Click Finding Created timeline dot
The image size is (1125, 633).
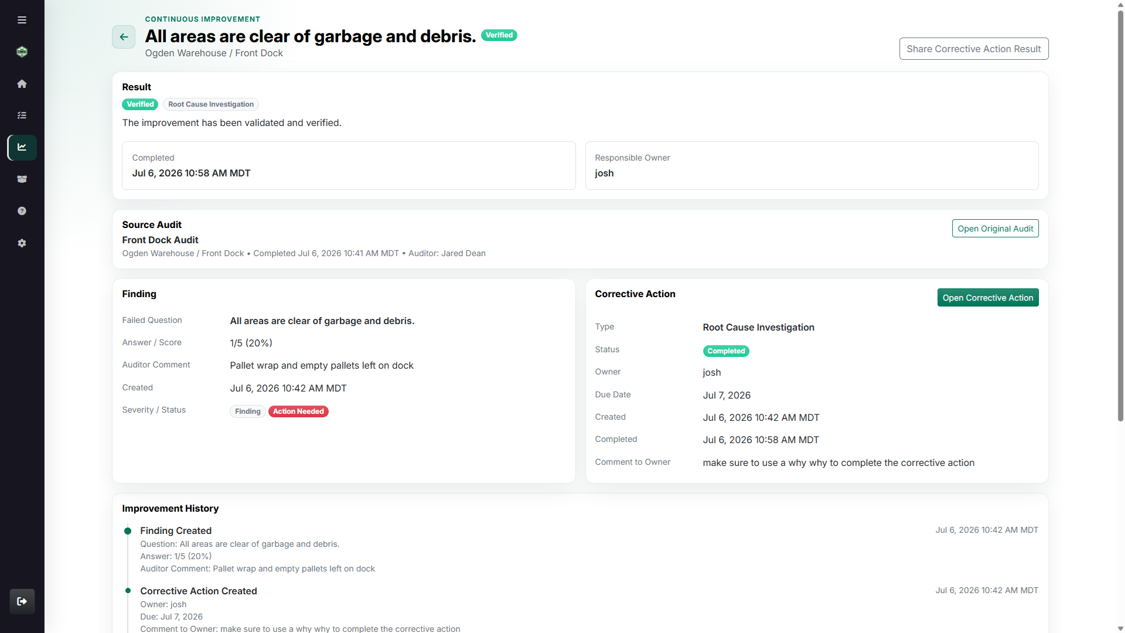pyautogui.click(x=128, y=531)
